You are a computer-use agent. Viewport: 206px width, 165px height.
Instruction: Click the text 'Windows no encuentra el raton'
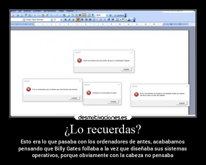[105, 93]
